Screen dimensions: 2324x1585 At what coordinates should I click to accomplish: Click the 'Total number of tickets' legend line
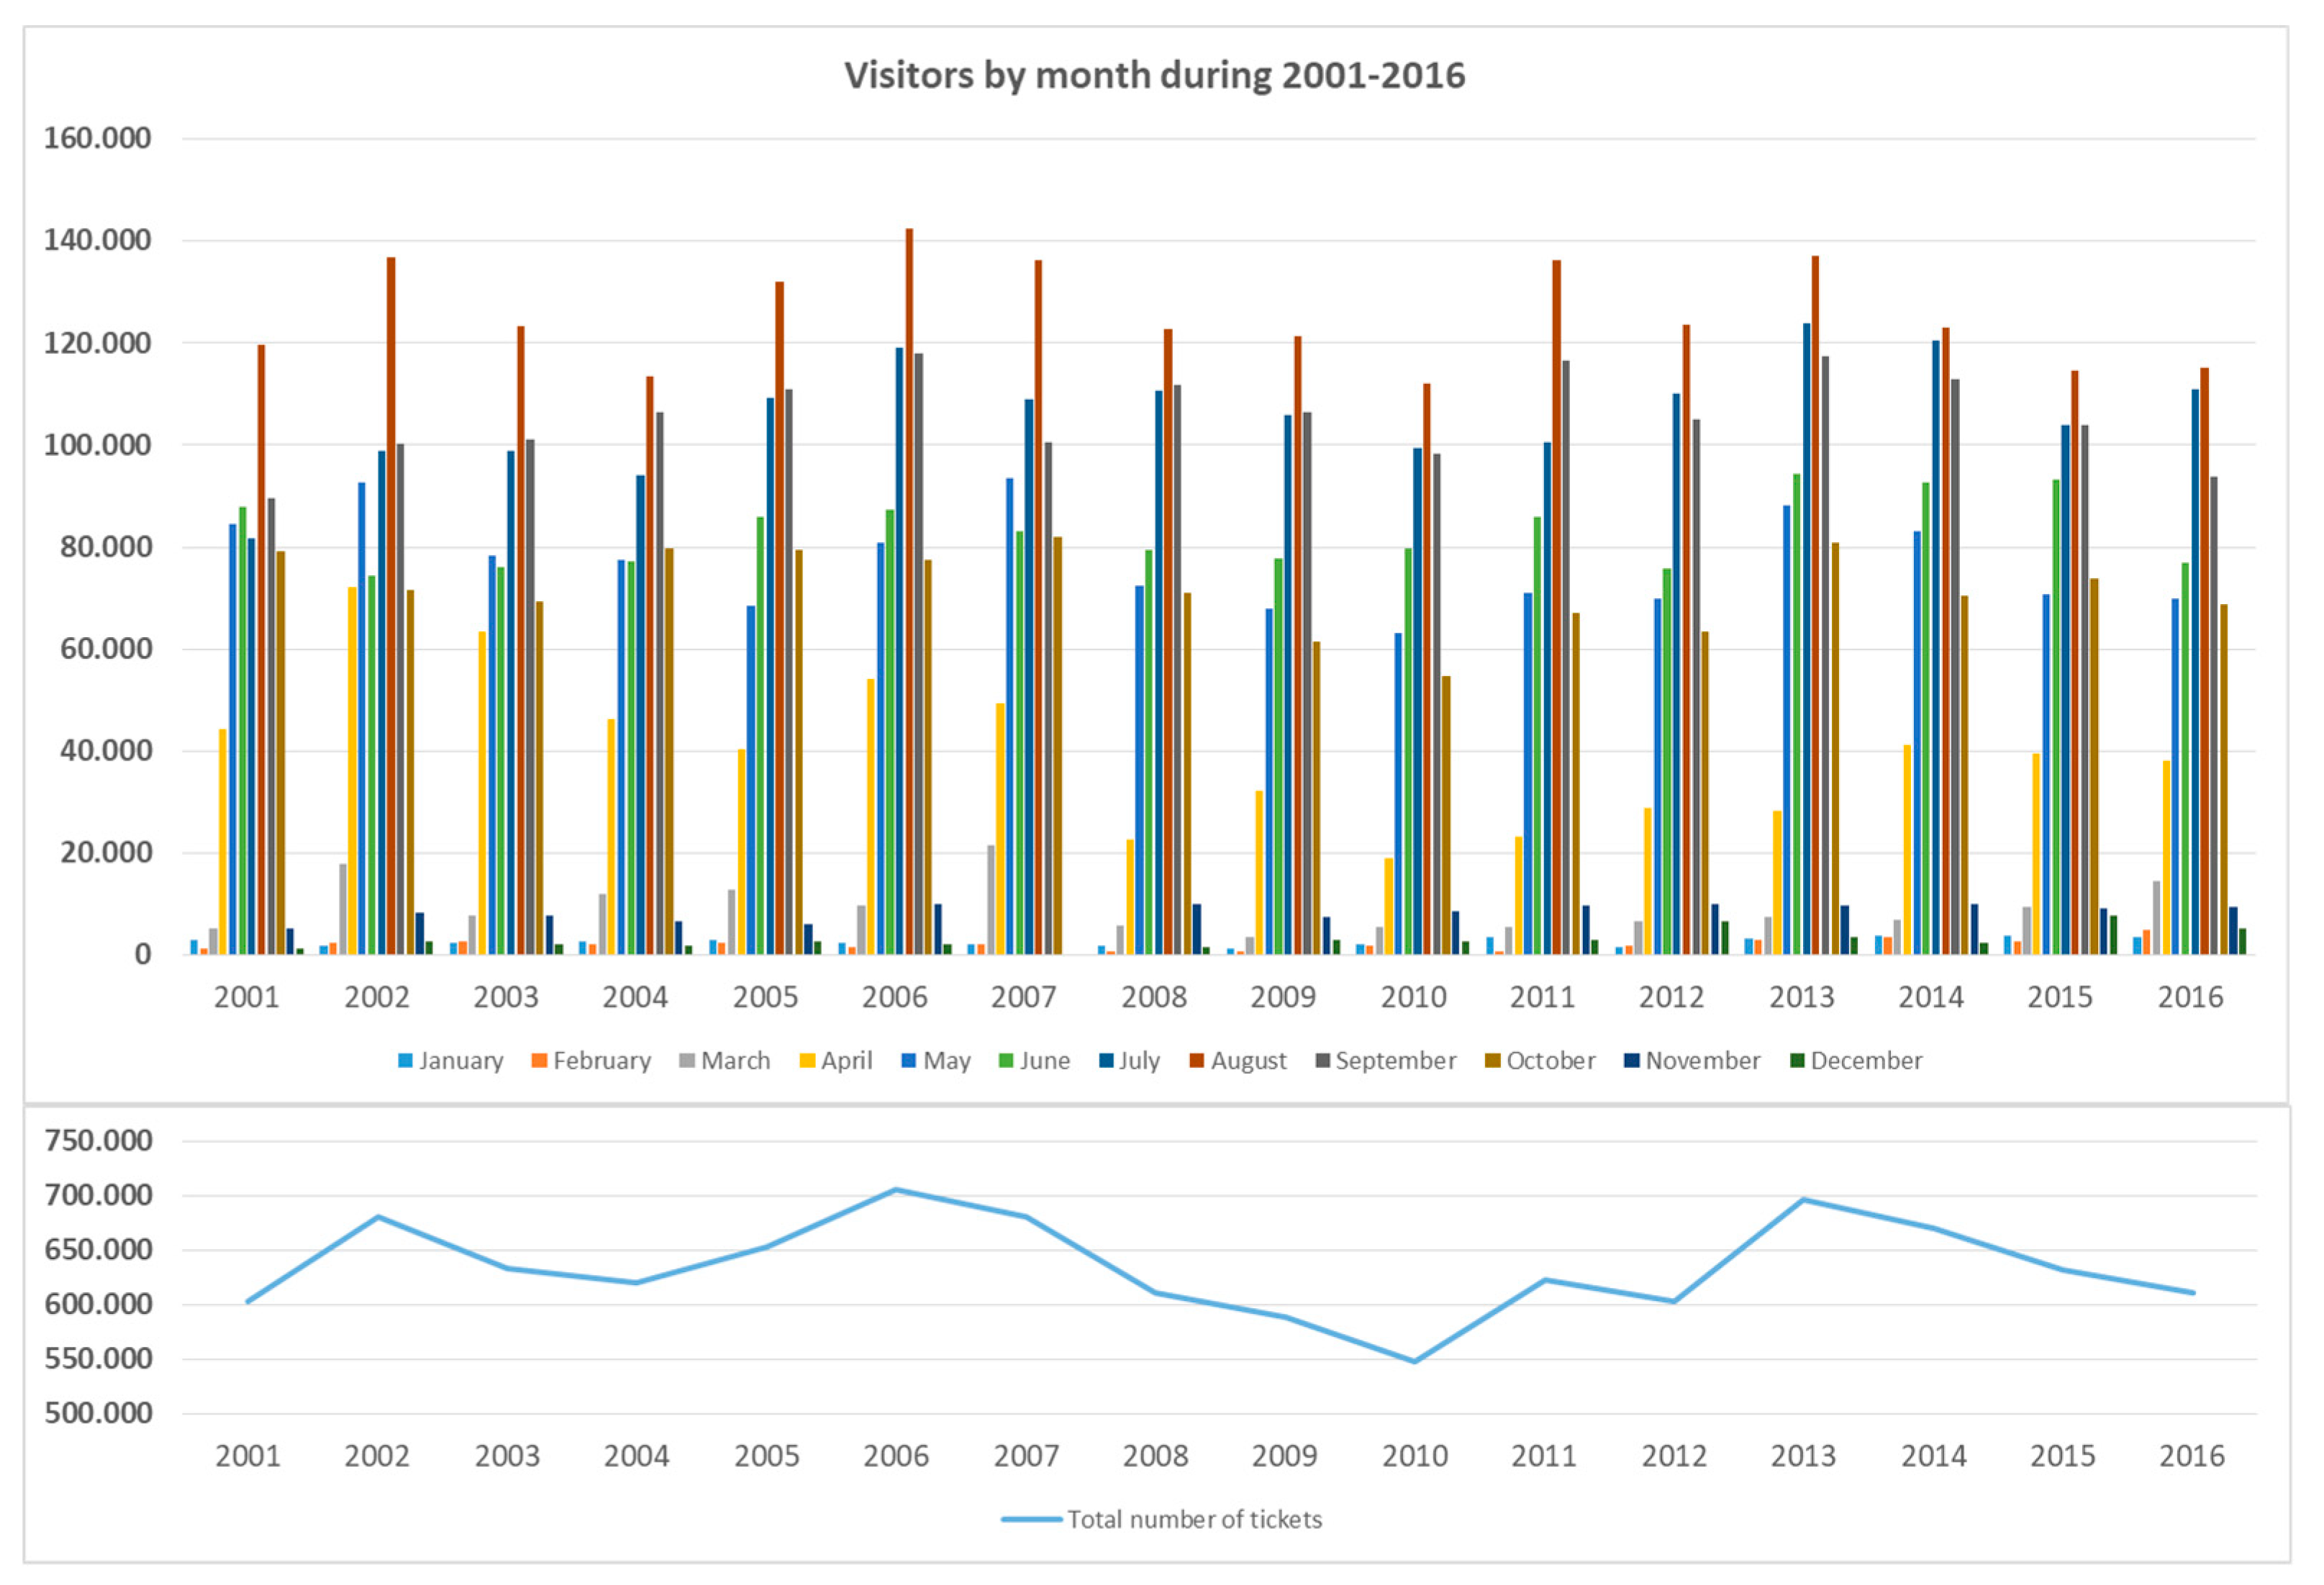[1032, 1519]
